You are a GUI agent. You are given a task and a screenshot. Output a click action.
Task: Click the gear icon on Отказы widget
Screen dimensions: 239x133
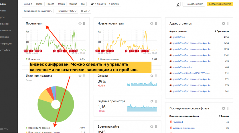(152, 76)
